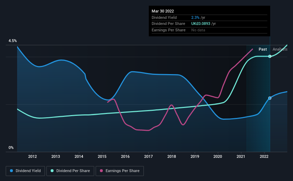Click the '2013' x-axis label
This screenshot has width=293, height=181.
pyautogui.click(x=56, y=156)
